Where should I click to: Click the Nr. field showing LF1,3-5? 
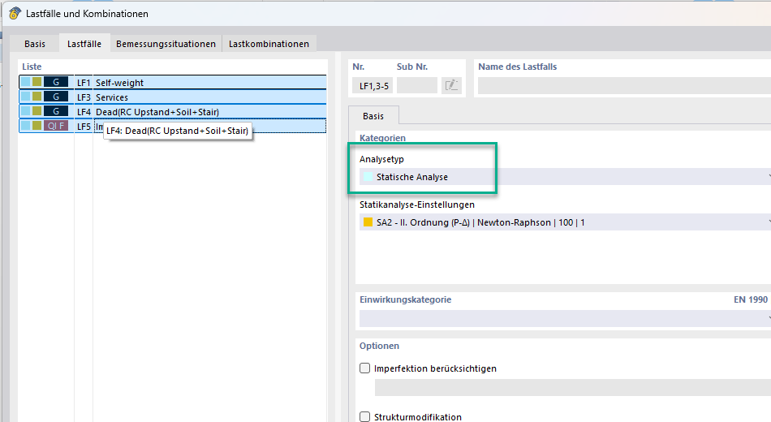[x=373, y=85]
